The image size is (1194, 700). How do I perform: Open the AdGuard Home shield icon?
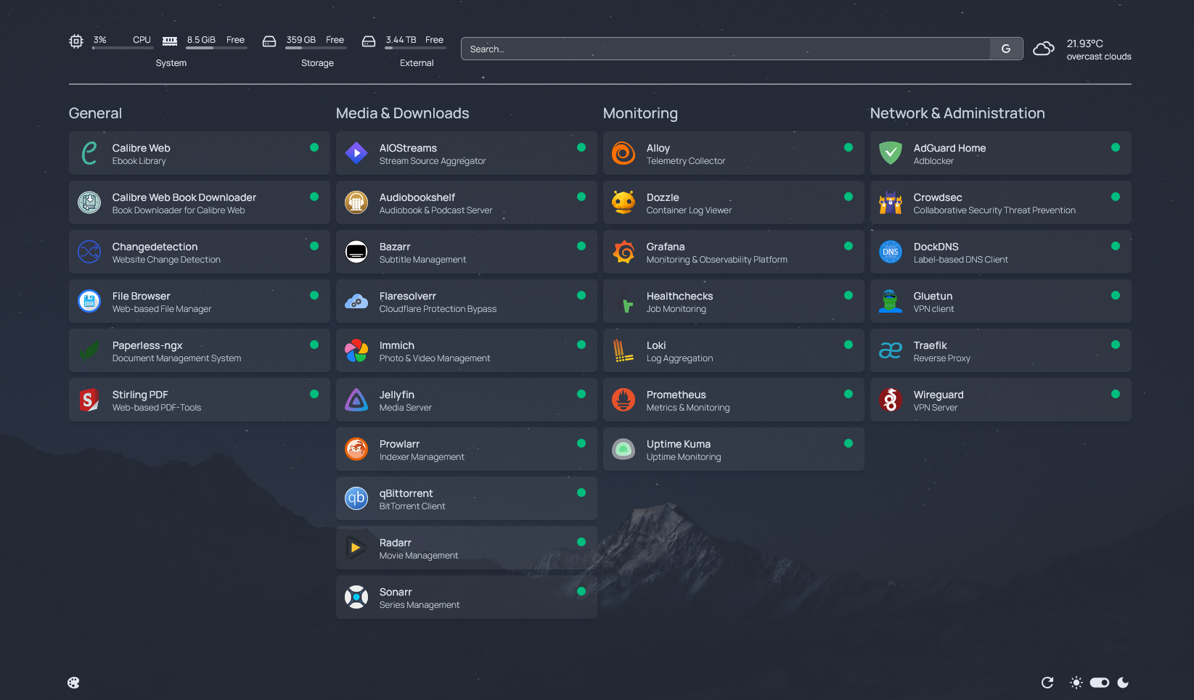pos(891,153)
